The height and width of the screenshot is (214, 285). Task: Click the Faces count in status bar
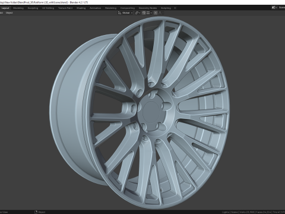264,212
